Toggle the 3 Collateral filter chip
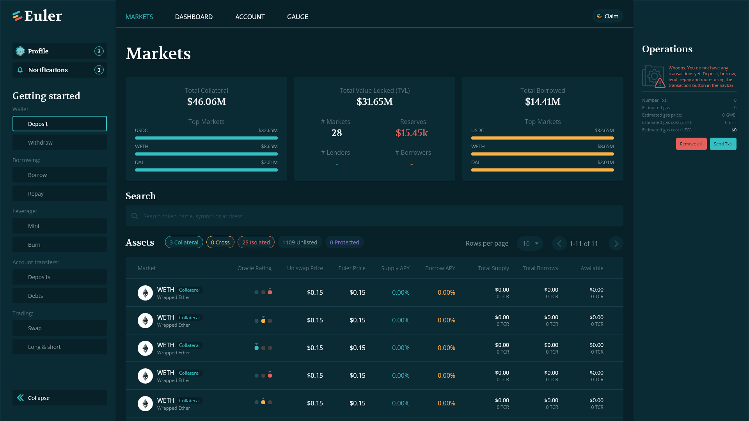749x421 pixels. coord(184,242)
